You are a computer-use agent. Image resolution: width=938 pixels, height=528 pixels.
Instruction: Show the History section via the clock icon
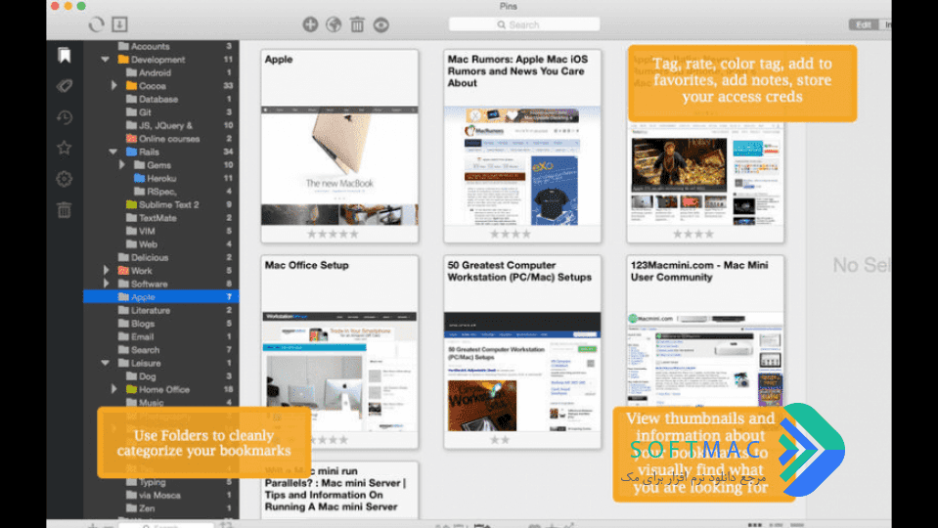click(x=65, y=117)
